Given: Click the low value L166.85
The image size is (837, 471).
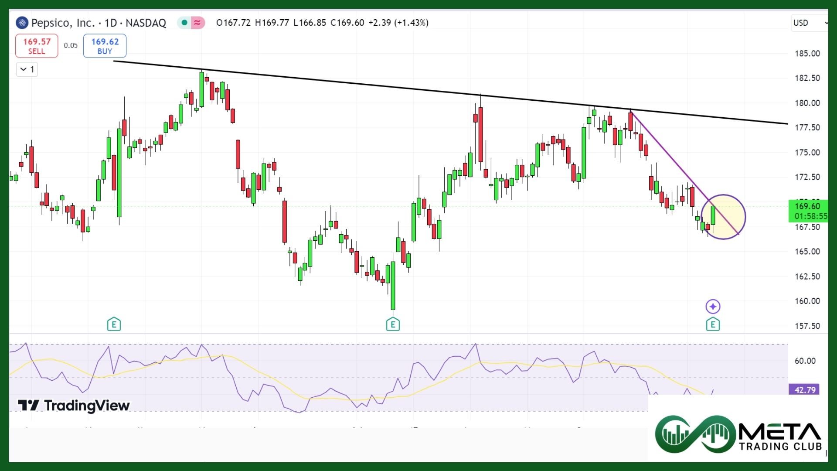Looking at the screenshot, I should pos(310,23).
